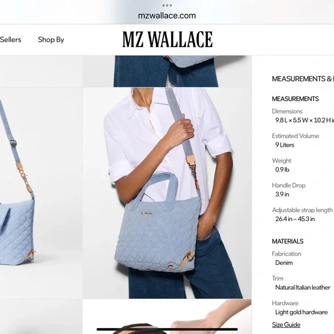
Task: Select the model wearing denim tote image
Action: (x=167, y=193)
